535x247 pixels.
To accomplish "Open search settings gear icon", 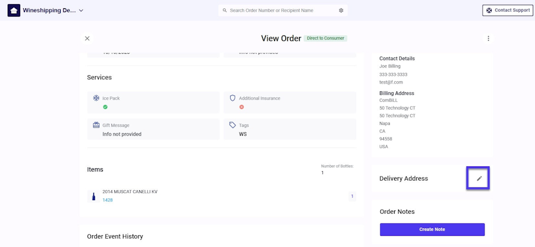I will pos(341,11).
